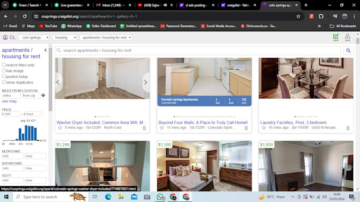Enable posted today checkbox
The image size is (360, 202).
tap(4, 76)
